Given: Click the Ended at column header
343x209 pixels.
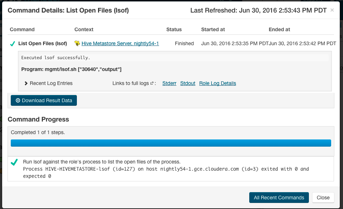Looking at the screenshot, I should [279, 29].
